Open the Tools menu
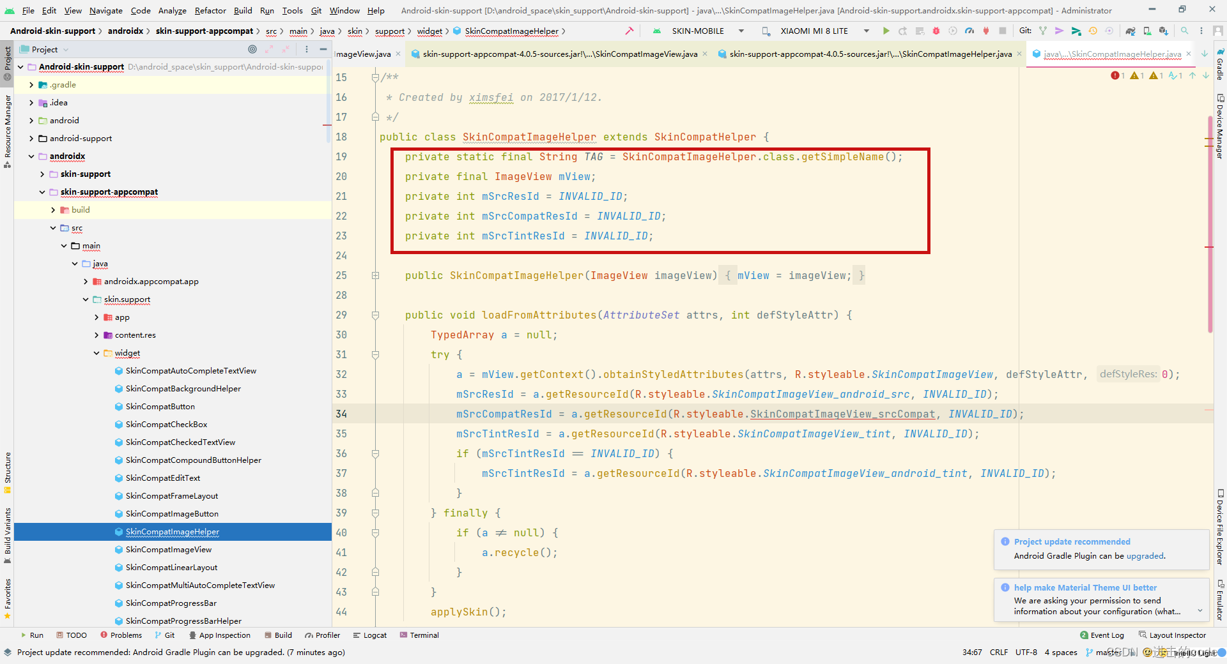The height and width of the screenshot is (664, 1227). tap(293, 10)
